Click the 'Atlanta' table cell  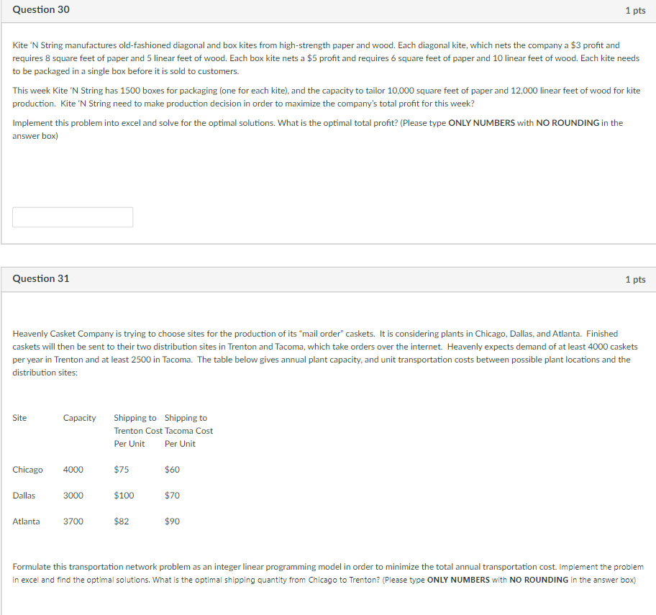point(26,521)
